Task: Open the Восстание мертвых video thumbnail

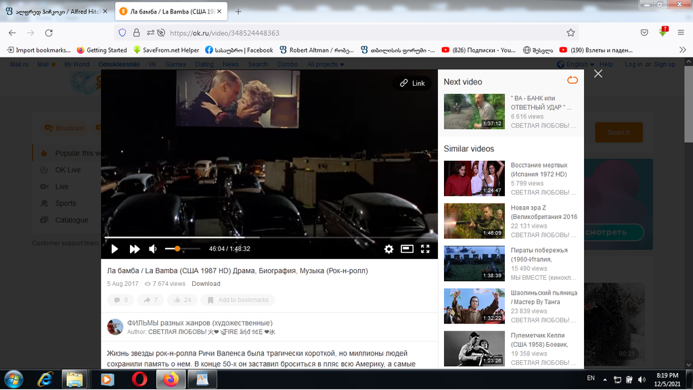Action: [x=474, y=178]
